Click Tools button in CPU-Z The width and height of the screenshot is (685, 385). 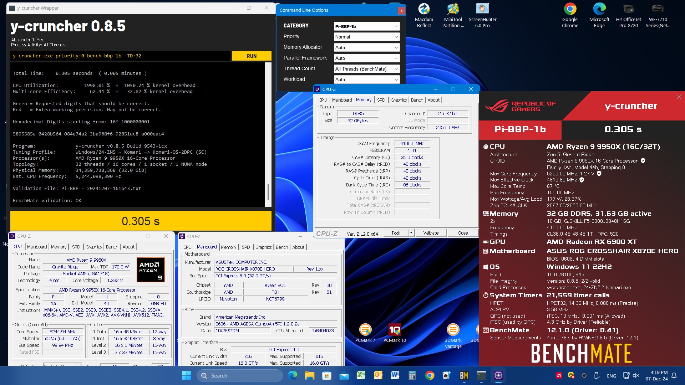396,233
